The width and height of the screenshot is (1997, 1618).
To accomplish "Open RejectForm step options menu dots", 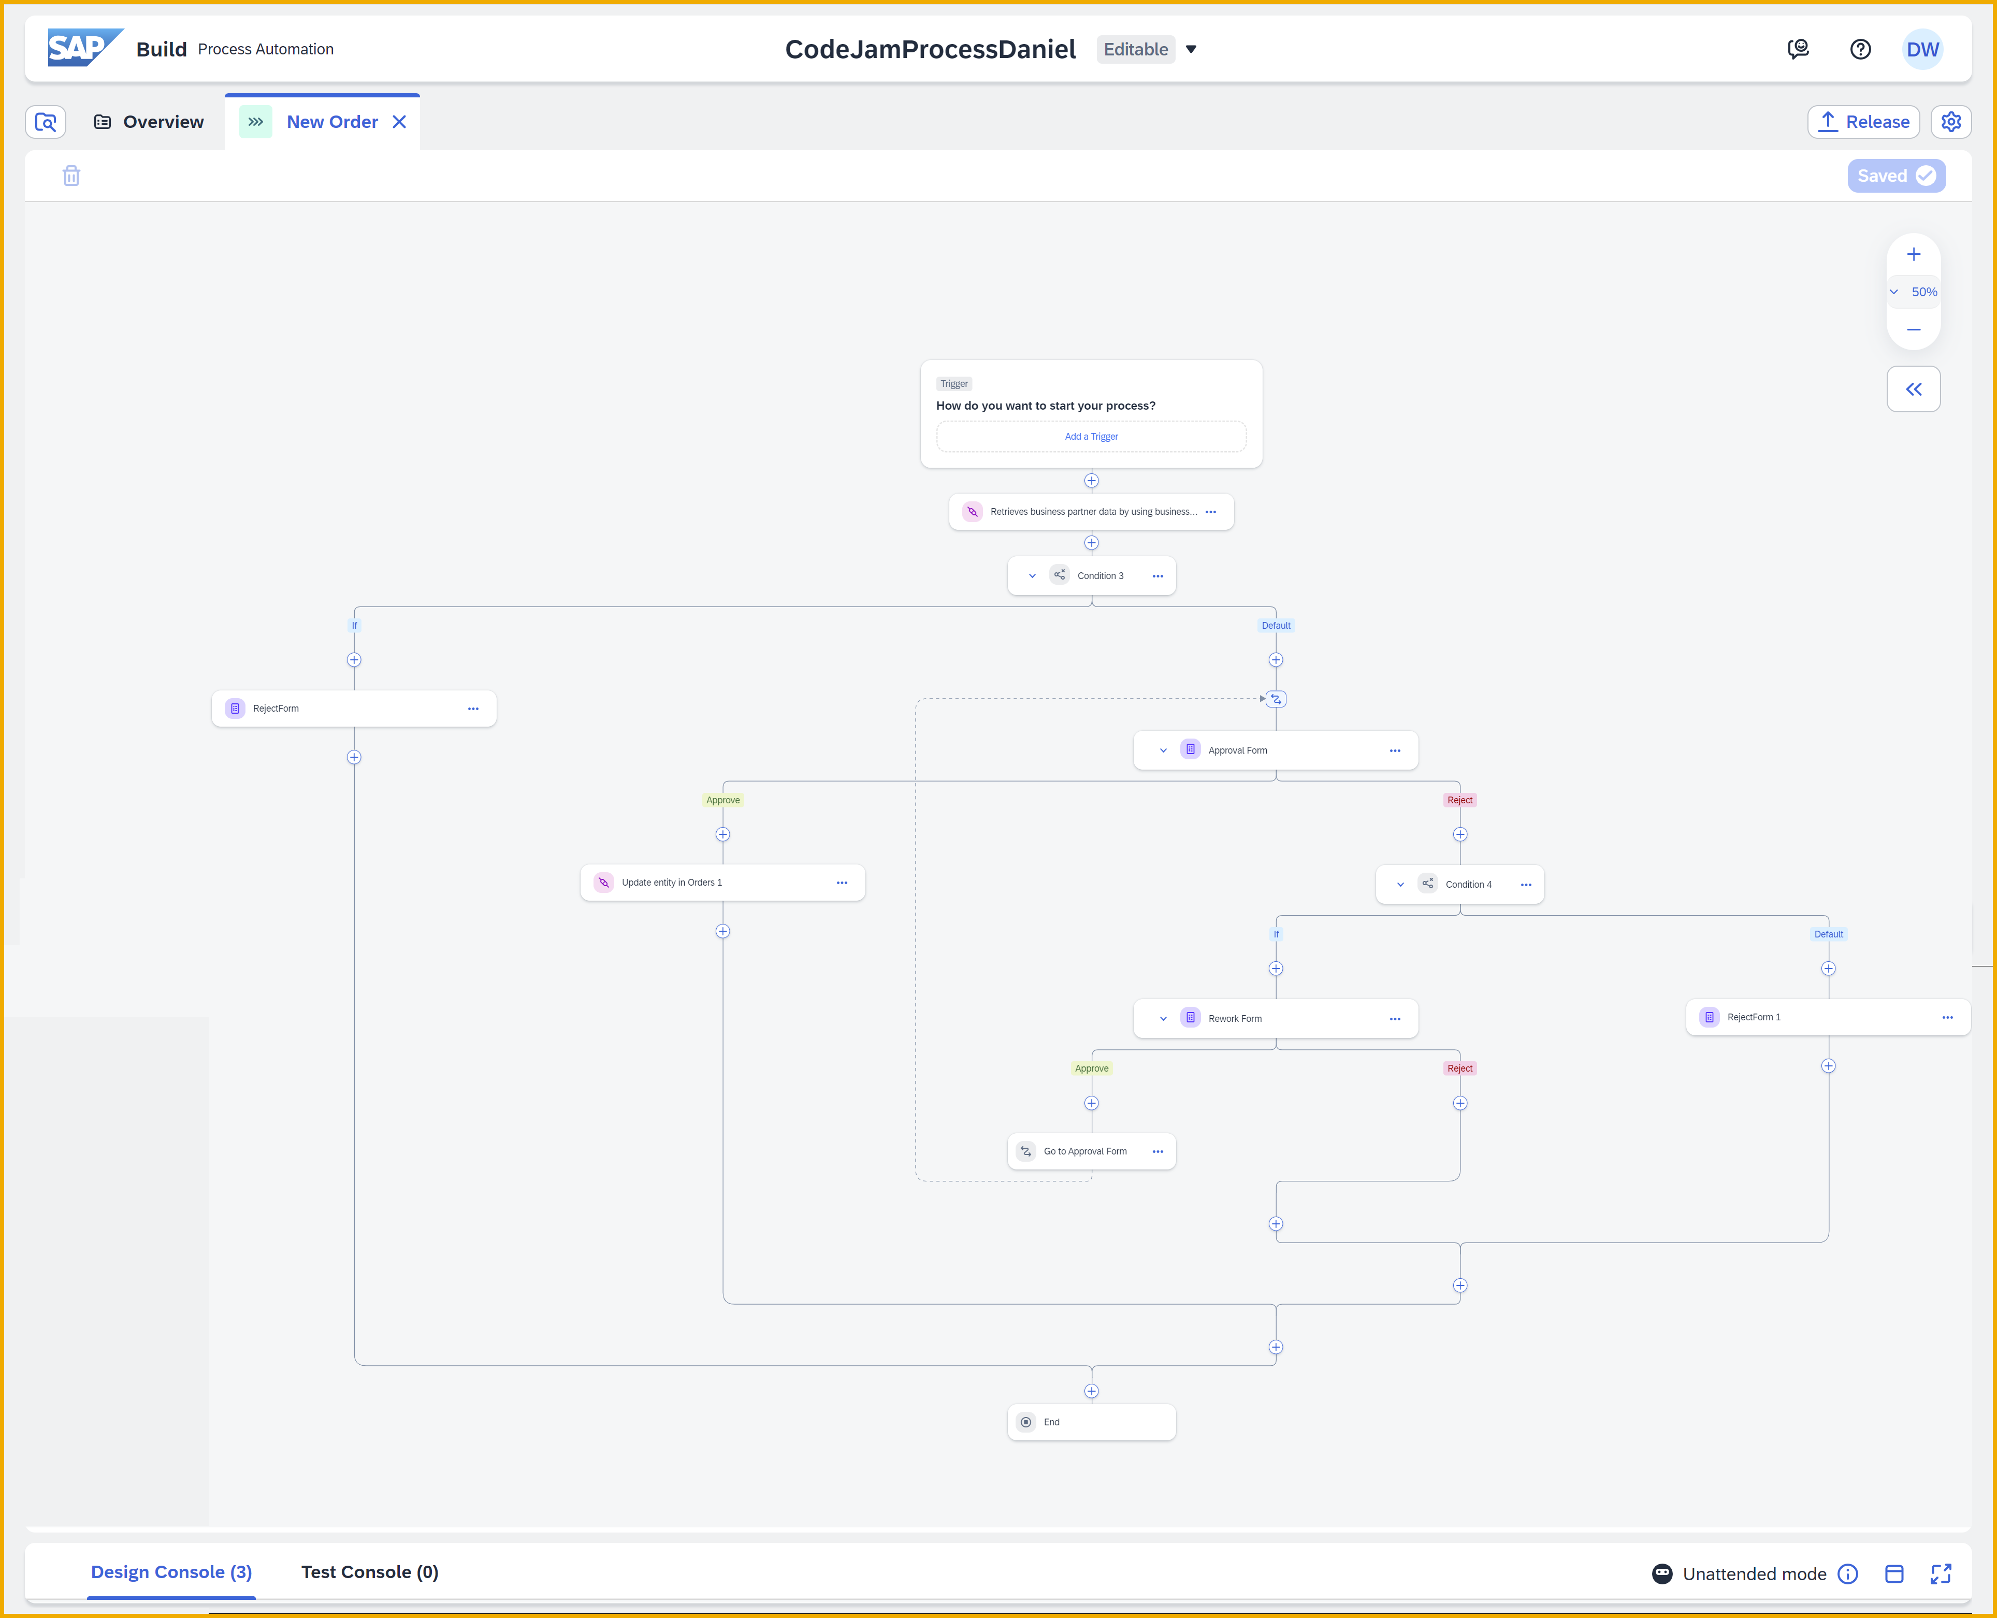I will [x=473, y=709].
